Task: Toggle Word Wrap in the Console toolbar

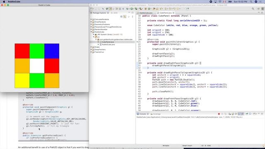Action: (236, 114)
